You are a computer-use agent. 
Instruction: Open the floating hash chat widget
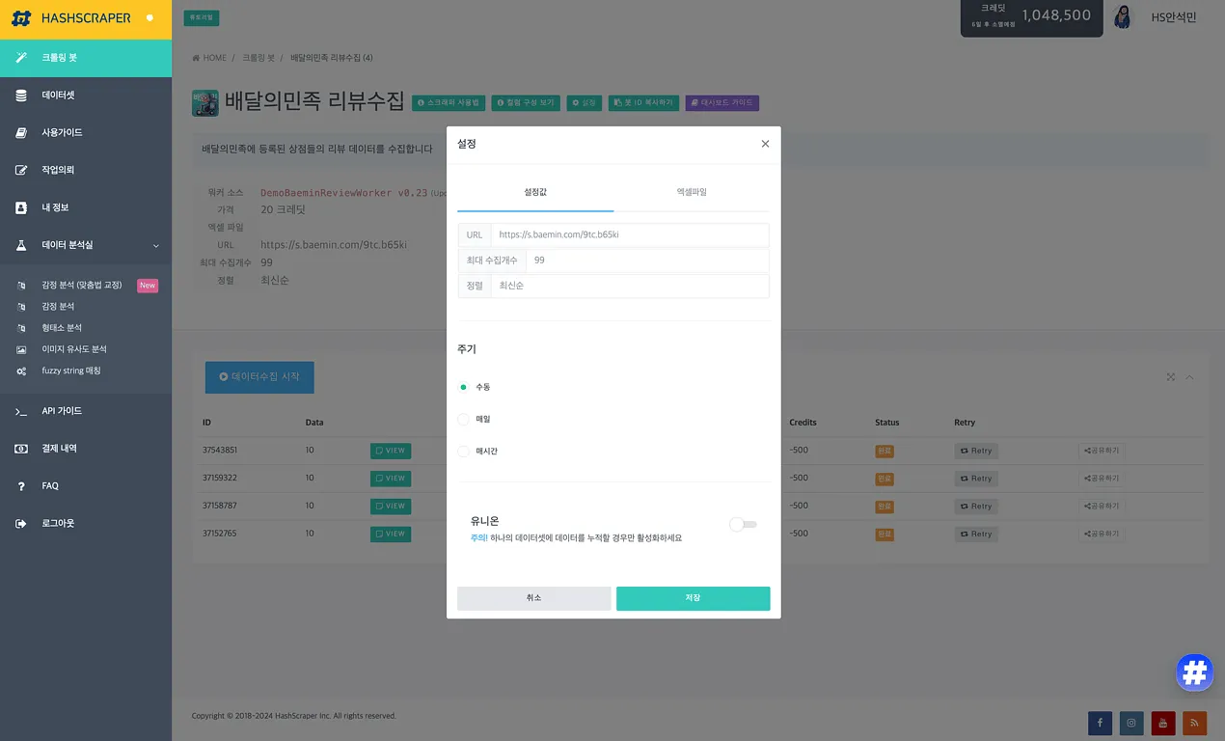[1194, 672]
